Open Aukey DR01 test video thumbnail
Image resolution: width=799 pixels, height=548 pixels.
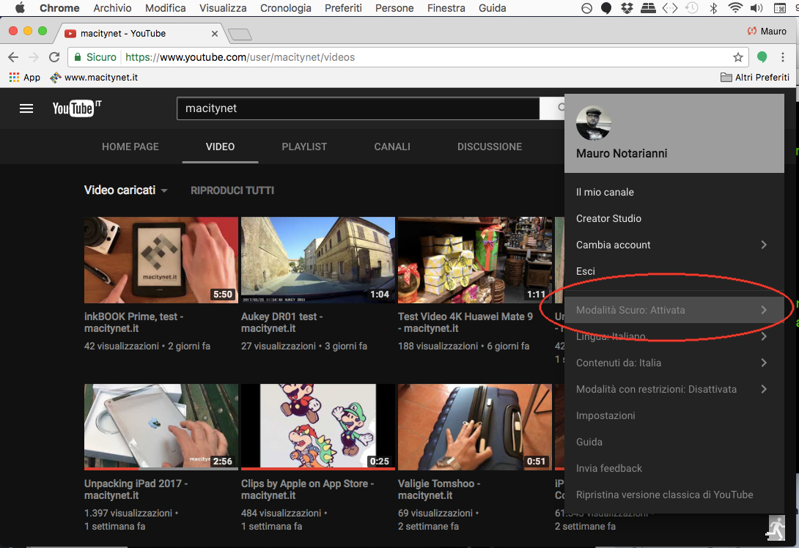point(318,260)
